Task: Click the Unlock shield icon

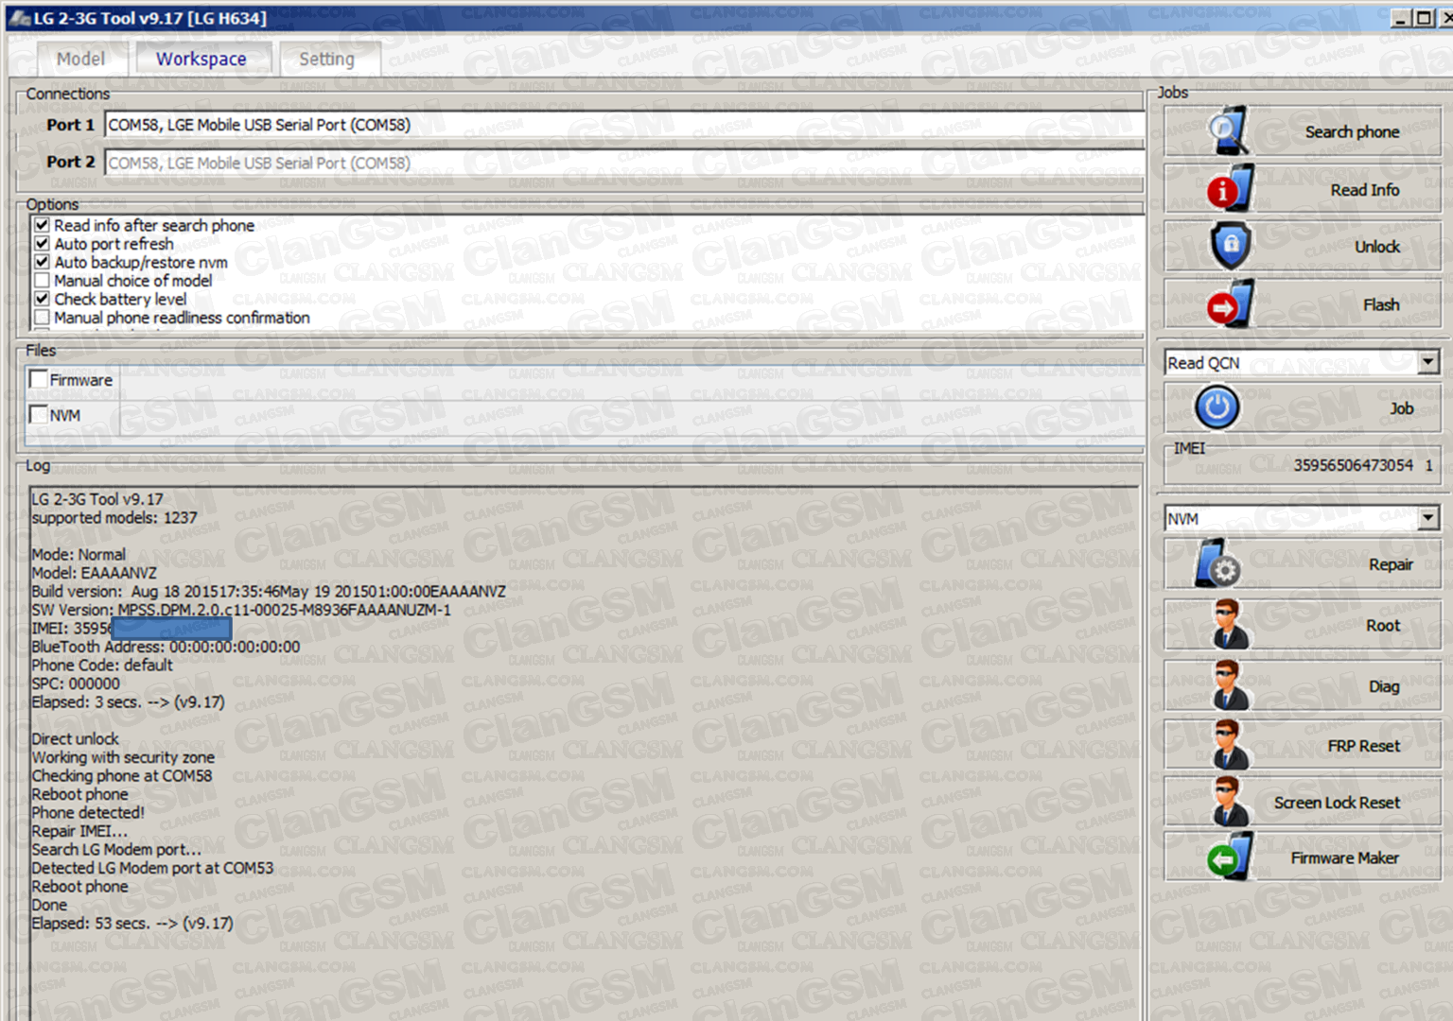Action: click(x=1231, y=246)
